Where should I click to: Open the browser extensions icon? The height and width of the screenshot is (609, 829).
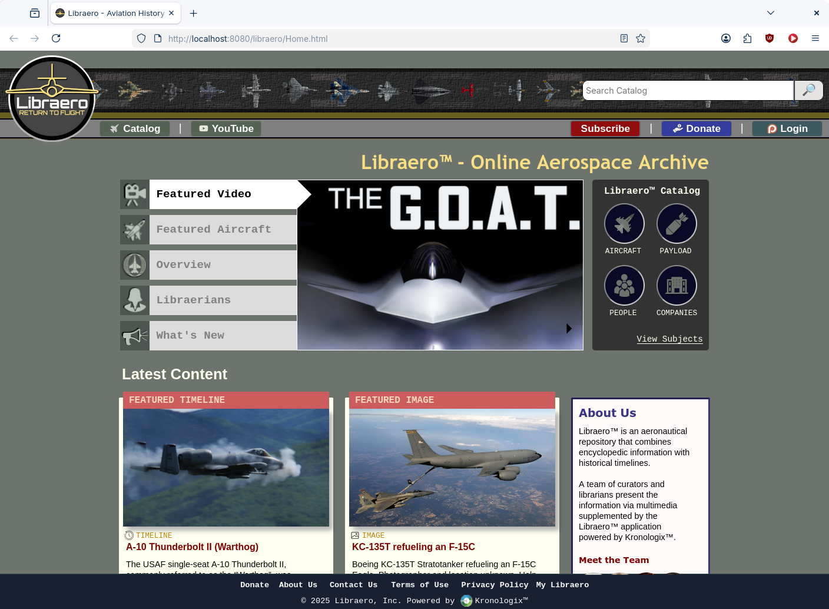click(747, 38)
